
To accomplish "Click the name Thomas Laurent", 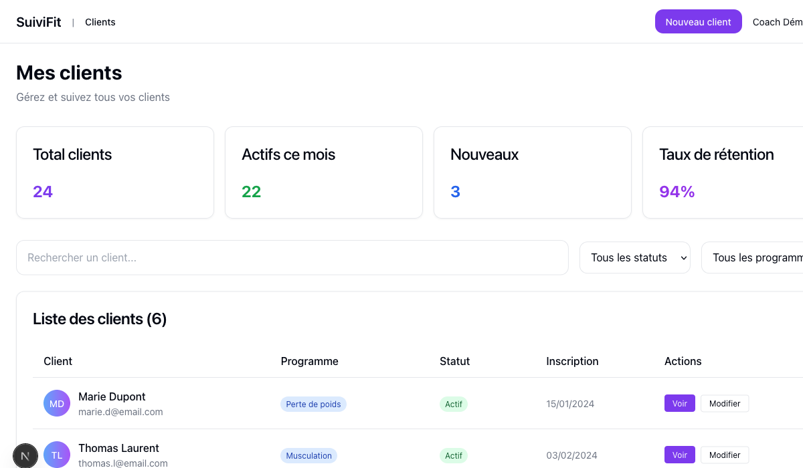I will [118, 448].
